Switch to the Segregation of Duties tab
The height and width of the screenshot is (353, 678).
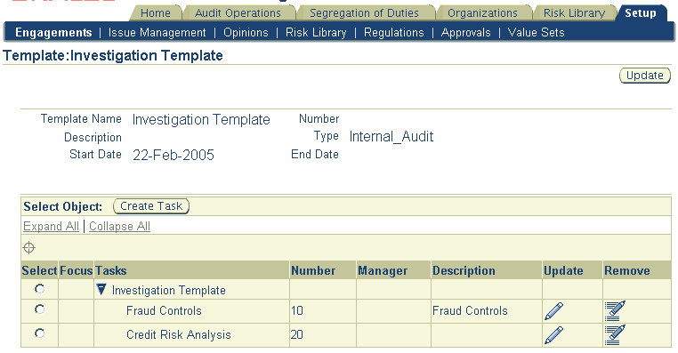(364, 13)
